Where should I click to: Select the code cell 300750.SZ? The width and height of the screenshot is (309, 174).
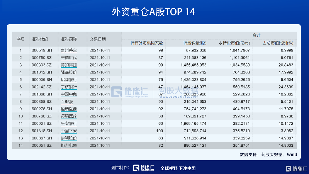pos(42,58)
